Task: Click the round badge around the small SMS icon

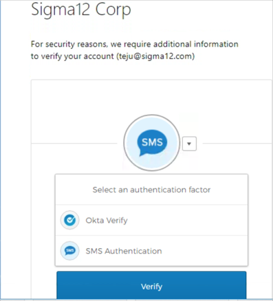Action: point(70,251)
